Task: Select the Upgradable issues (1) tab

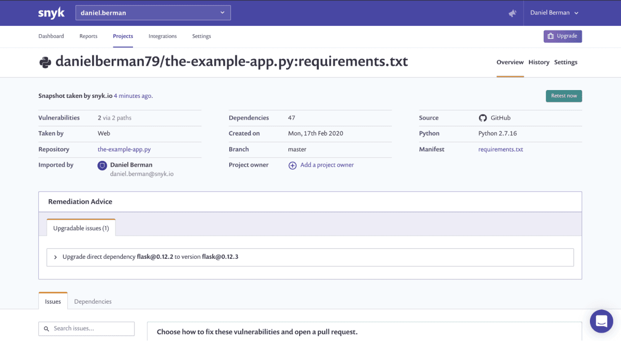Action: click(81, 228)
